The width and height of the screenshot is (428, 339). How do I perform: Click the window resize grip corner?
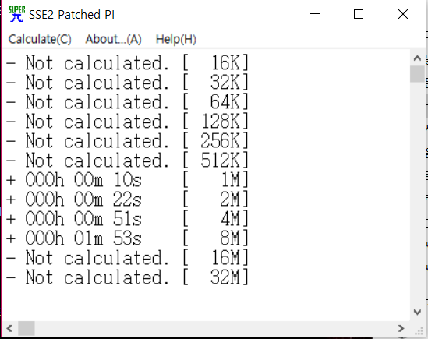tap(419, 330)
